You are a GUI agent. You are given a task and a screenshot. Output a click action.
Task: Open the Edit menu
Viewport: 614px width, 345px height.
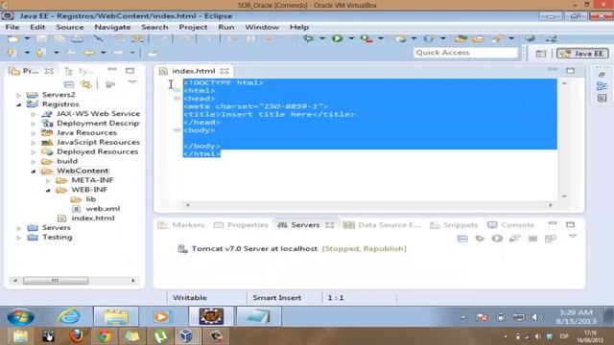tap(37, 27)
